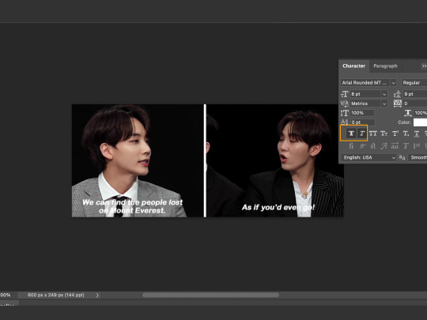427x320 pixels.
Task: Collapse the Character panel with double-arrow icon
Action: click(424, 66)
